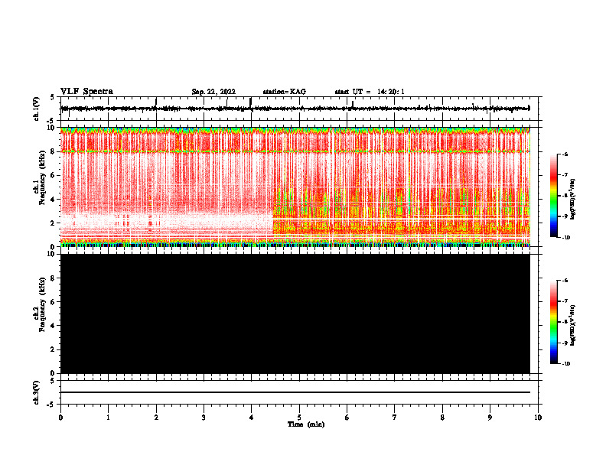Click the "-10" label on ch.1 colorbar
606x468 pixels.
[565, 238]
